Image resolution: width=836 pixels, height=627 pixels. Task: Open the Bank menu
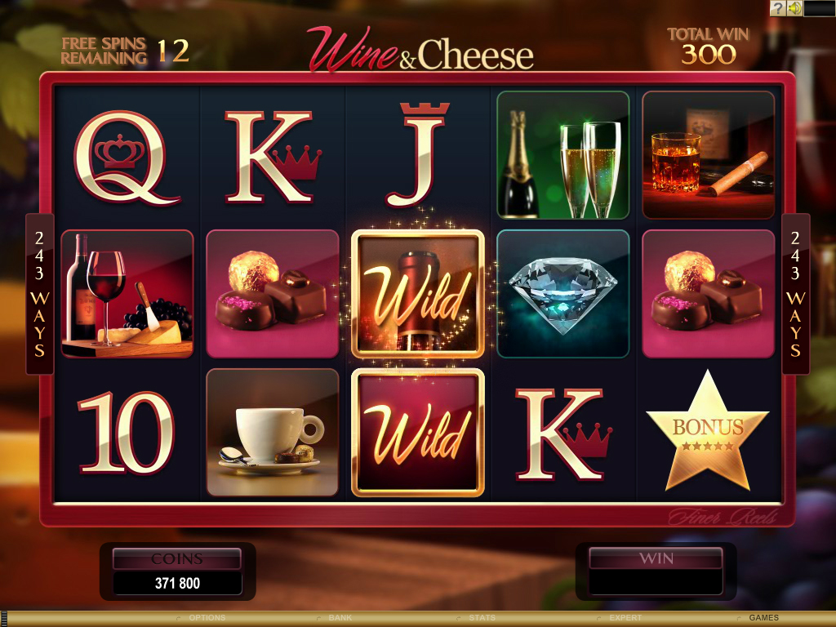[340, 617]
